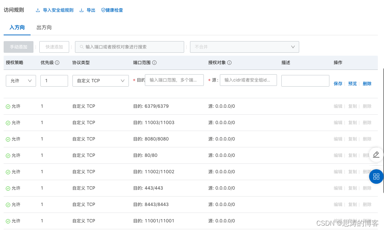Click the green allow check icon for port 8080
This screenshot has height=230, width=384.
pyautogui.click(x=8, y=139)
